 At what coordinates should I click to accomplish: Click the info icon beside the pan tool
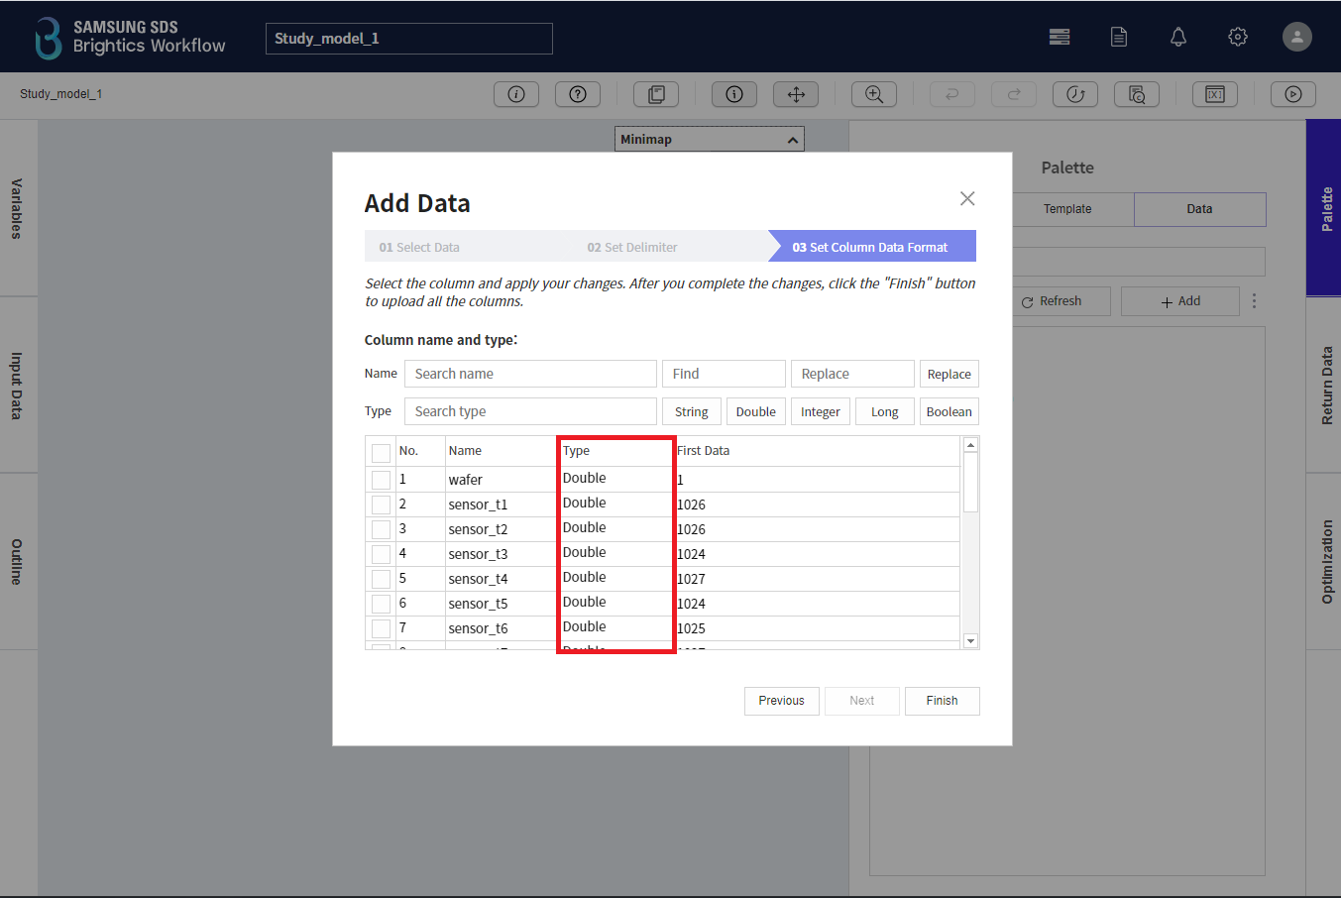[734, 94]
